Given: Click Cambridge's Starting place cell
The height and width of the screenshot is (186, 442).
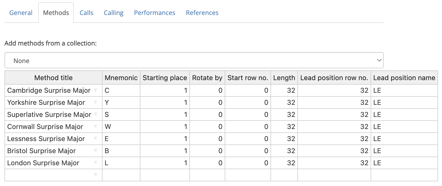Looking at the screenshot, I should [x=165, y=90].
